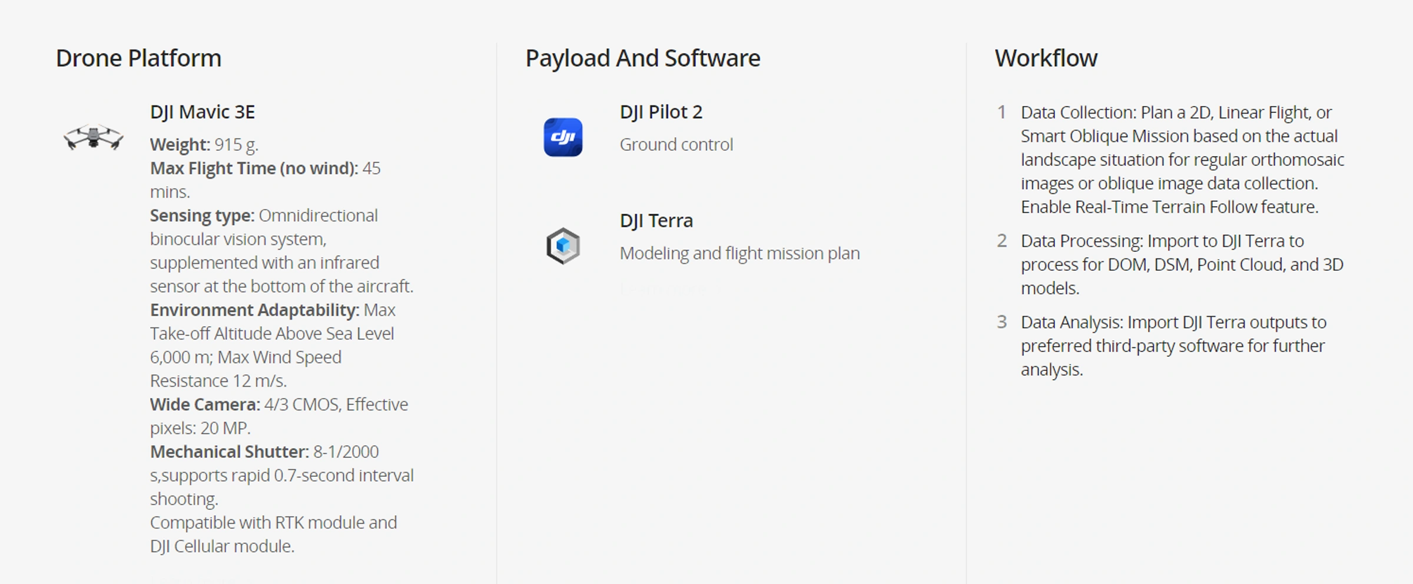
Task: Click the Max Flight Time label
Action: tap(254, 168)
